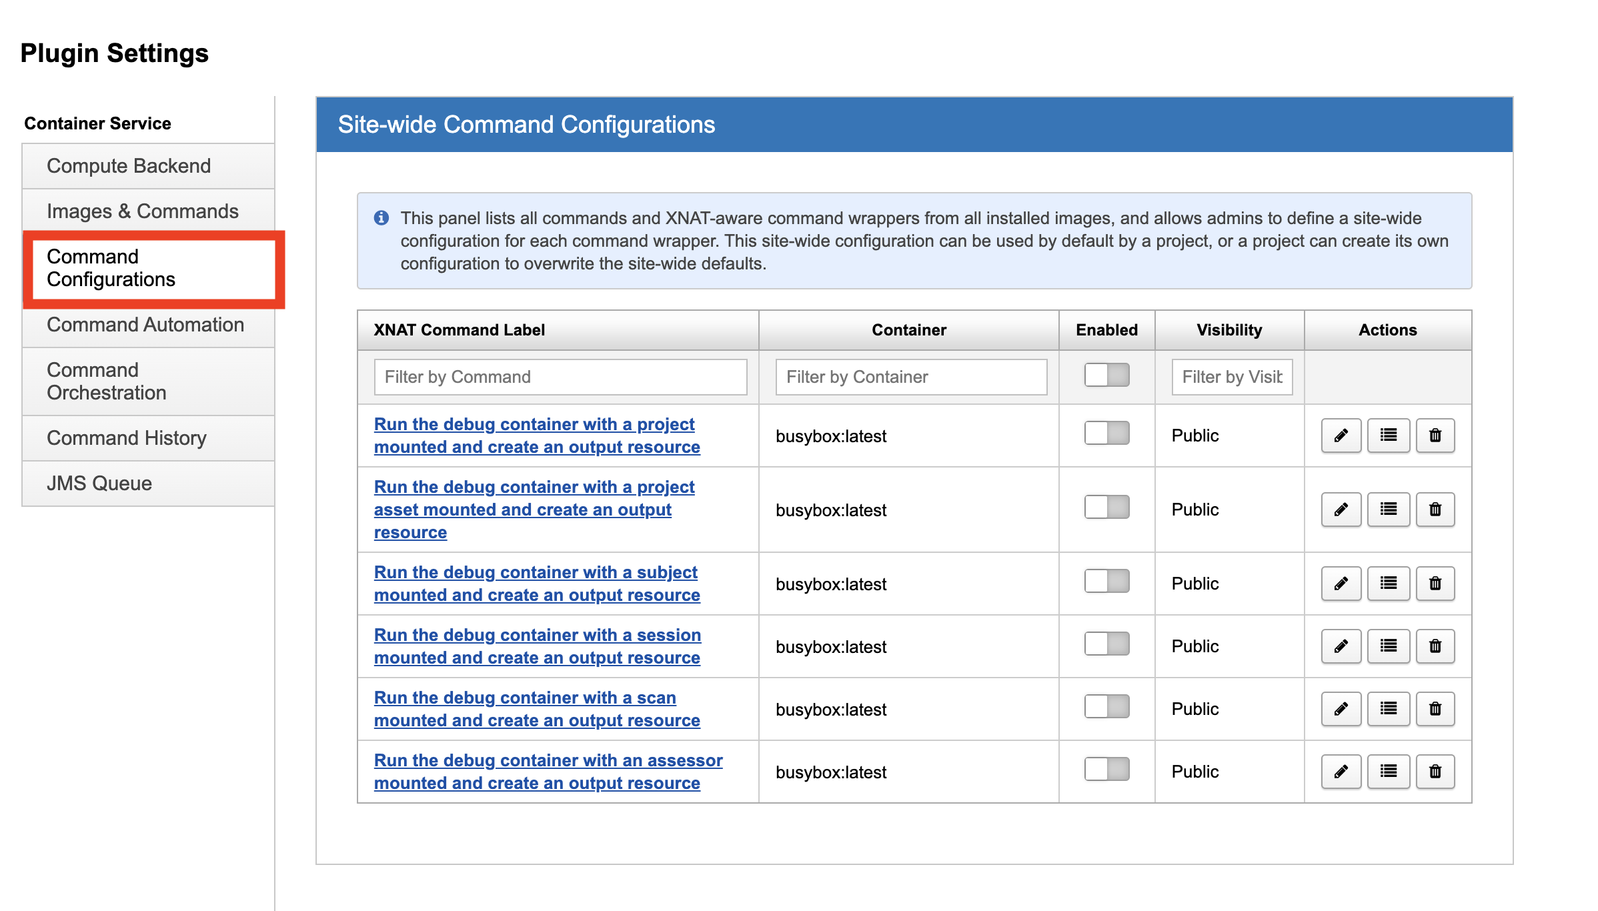Click the blue info icon in panel description
1598x911 pixels.
click(381, 218)
